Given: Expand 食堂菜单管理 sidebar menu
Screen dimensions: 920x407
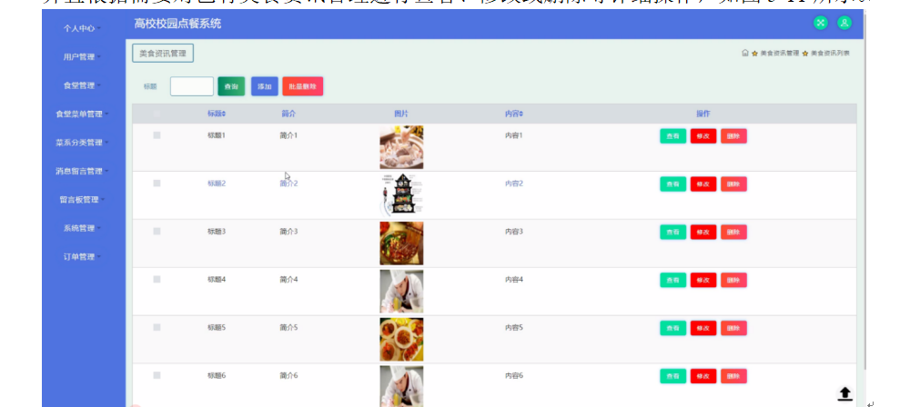Looking at the screenshot, I should 82,114.
